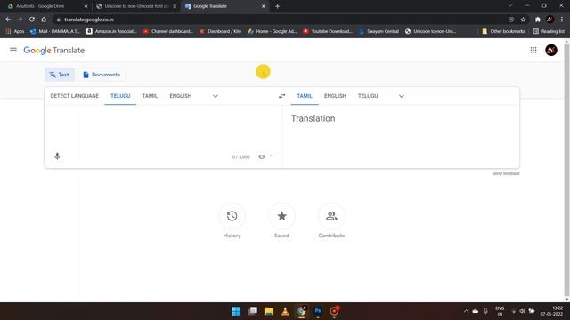Go to the browser home page
The width and height of the screenshot is (570, 320).
44,20
